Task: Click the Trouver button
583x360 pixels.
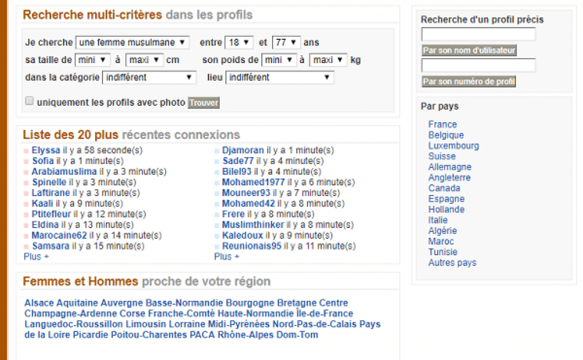Action: [204, 102]
